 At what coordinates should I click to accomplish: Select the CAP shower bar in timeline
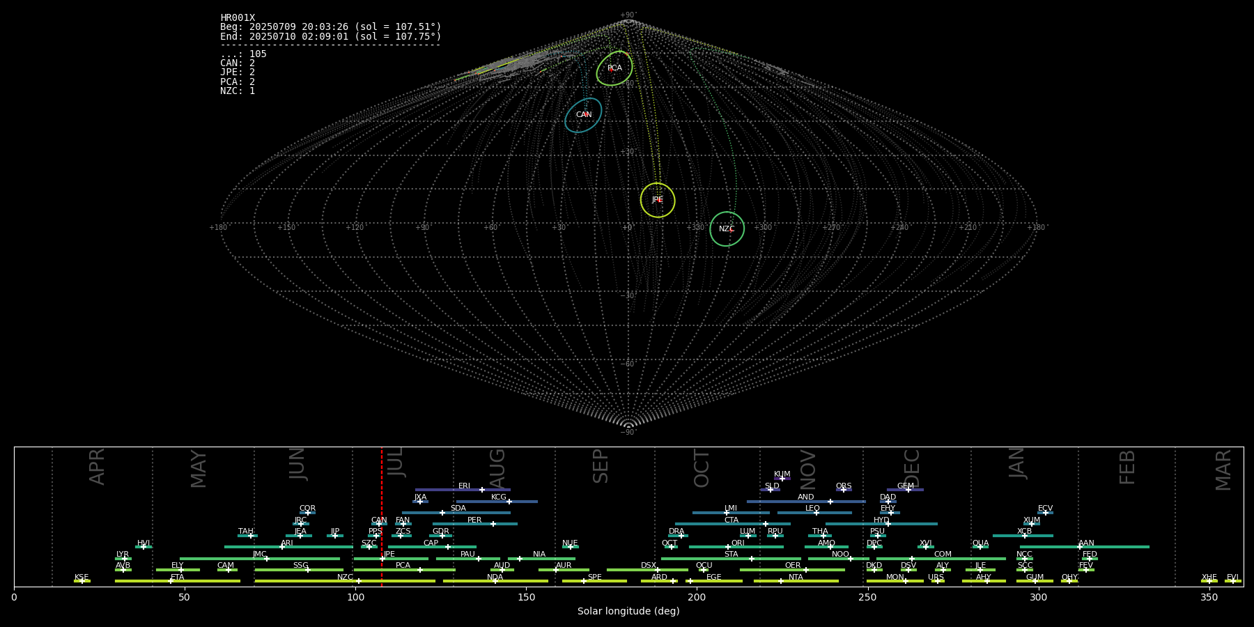pos(433,547)
